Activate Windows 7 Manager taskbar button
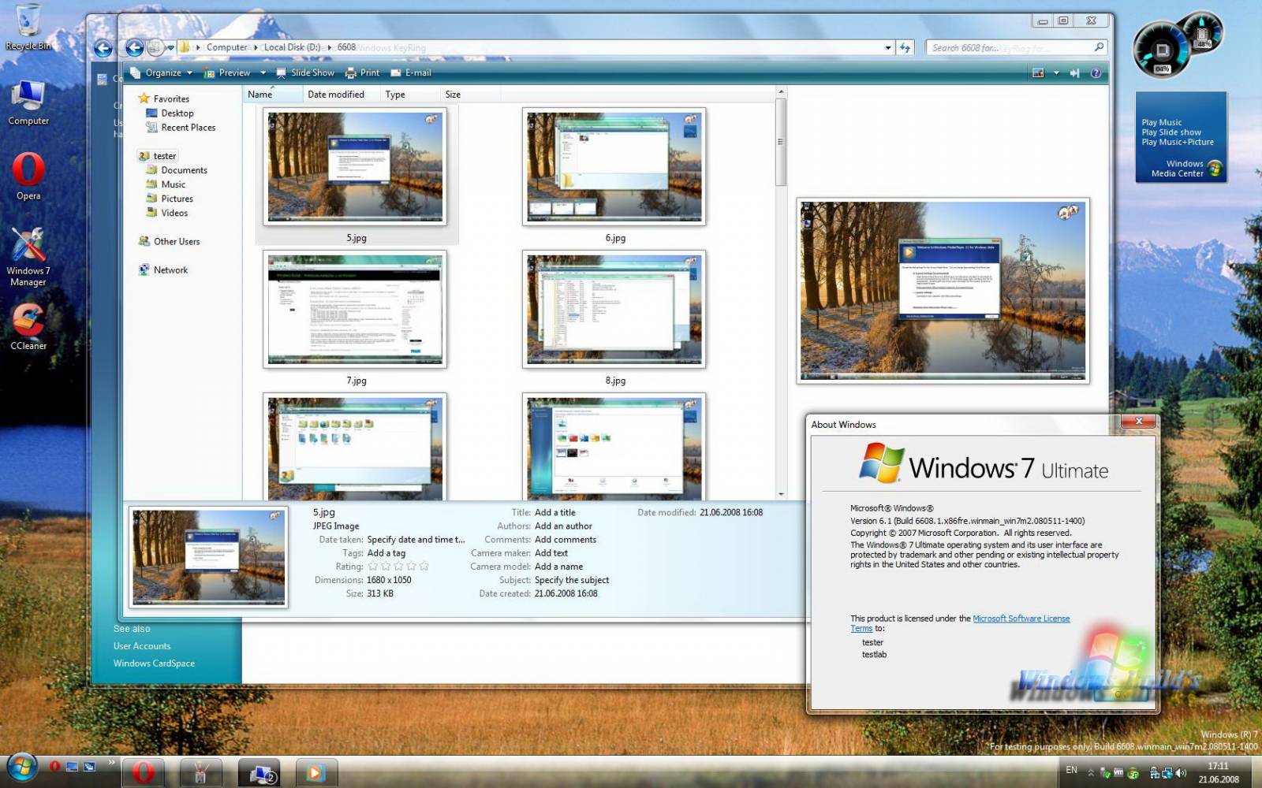The image size is (1262, 788). (x=201, y=773)
